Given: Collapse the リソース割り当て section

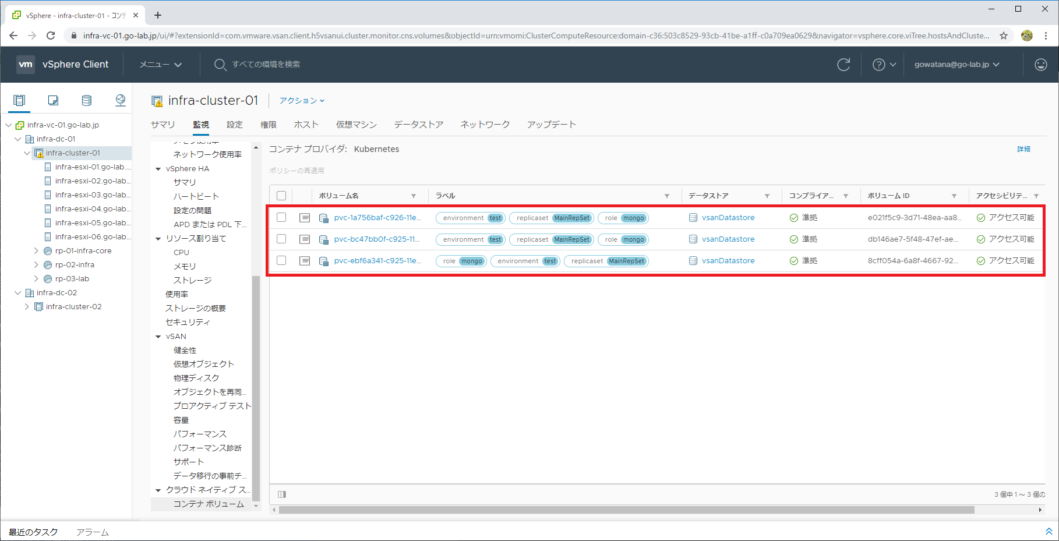Looking at the screenshot, I should tap(158, 239).
